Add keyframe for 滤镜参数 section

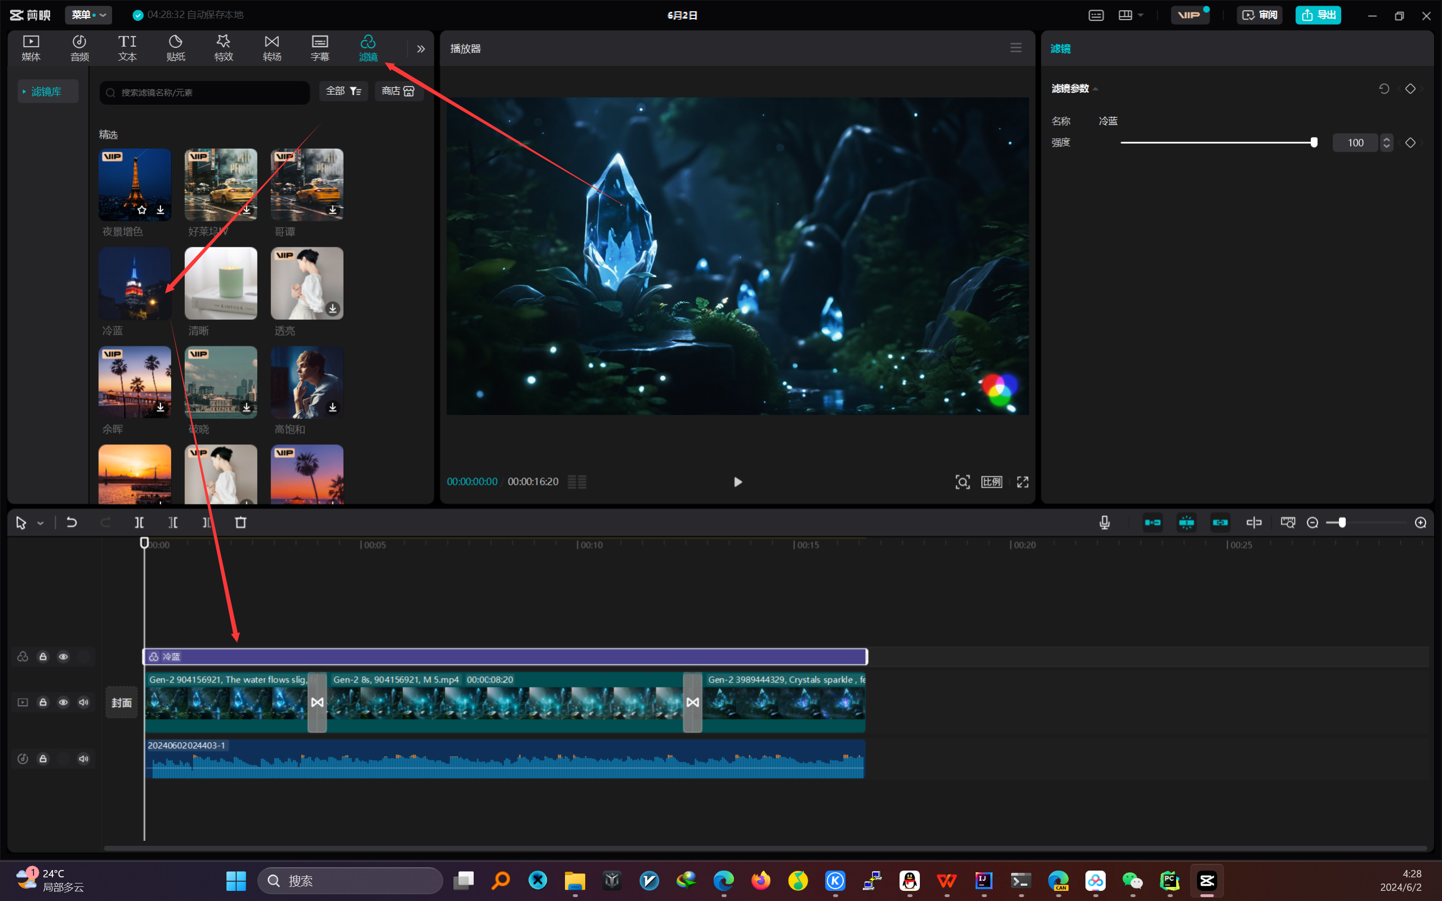tap(1410, 89)
